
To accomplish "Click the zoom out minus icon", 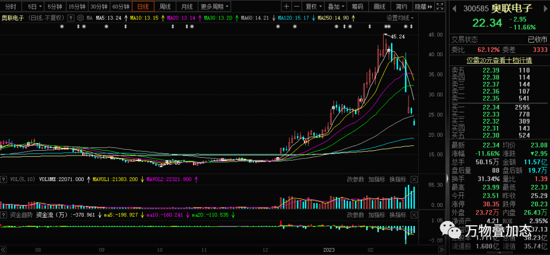I will click(298, 7).
